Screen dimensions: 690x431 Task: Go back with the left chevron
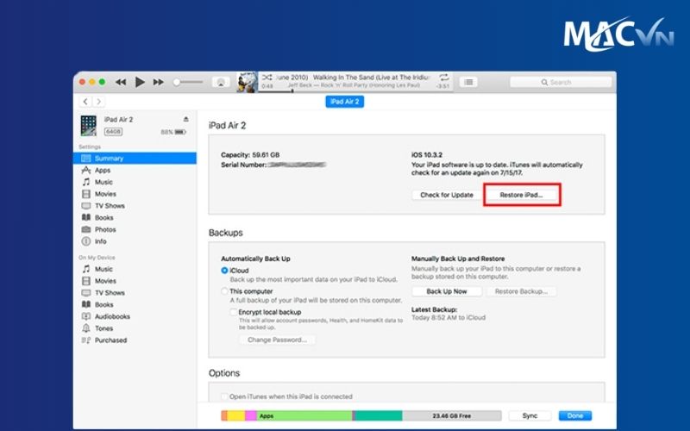85,102
